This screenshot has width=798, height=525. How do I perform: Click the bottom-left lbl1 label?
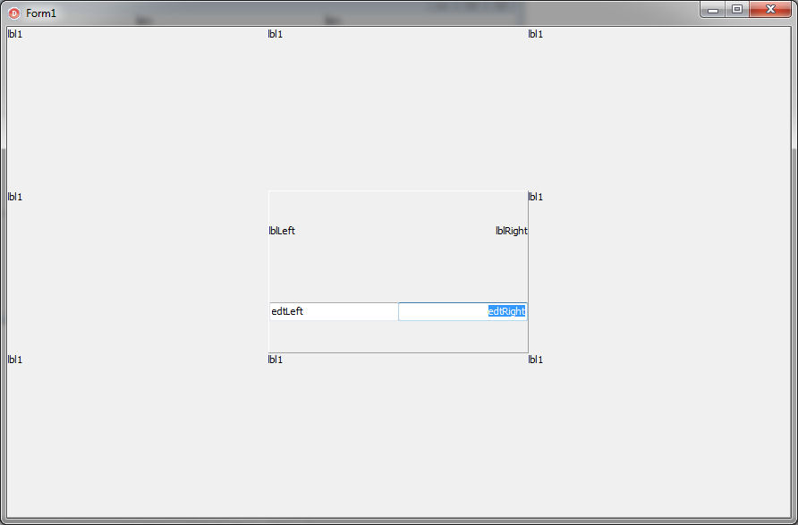tap(15, 360)
